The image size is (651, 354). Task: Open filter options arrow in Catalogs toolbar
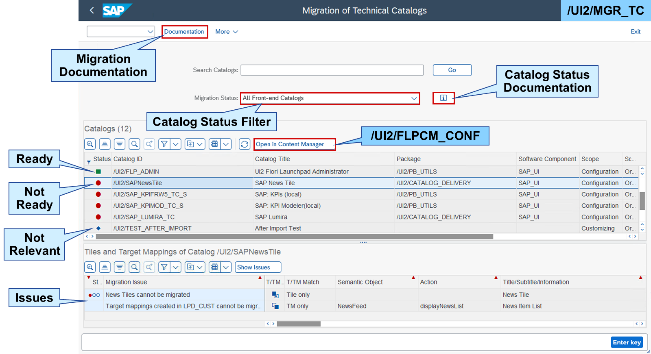click(x=176, y=144)
